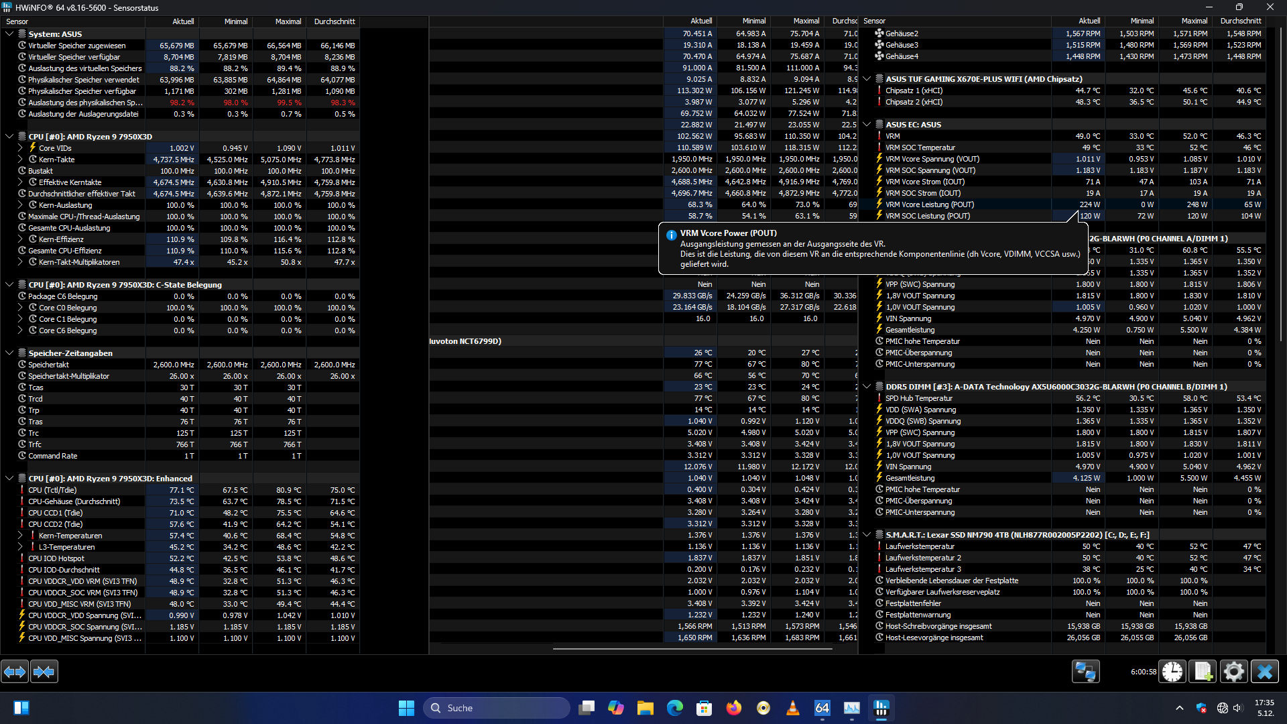This screenshot has height=724, width=1287.
Task: Collapse the Speicher-Zeitangaben group
Action: [9, 353]
